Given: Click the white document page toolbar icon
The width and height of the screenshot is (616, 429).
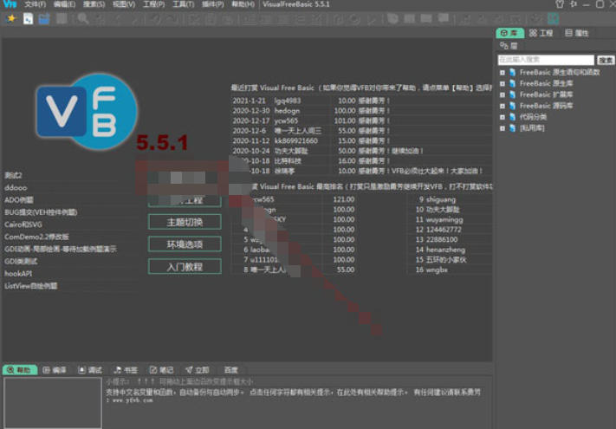Looking at the screenshot, I should 29,18.
